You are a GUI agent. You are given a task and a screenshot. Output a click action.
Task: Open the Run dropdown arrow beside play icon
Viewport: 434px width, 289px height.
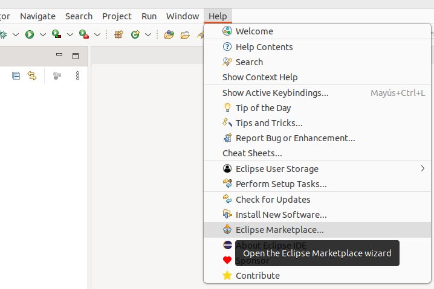[x=43, y=35]
